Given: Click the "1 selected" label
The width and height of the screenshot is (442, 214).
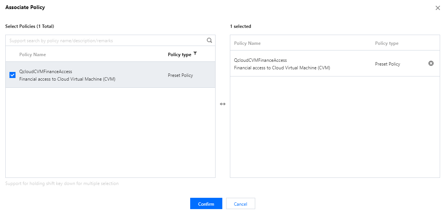Looking at the screenshot, I should point(240,26).
